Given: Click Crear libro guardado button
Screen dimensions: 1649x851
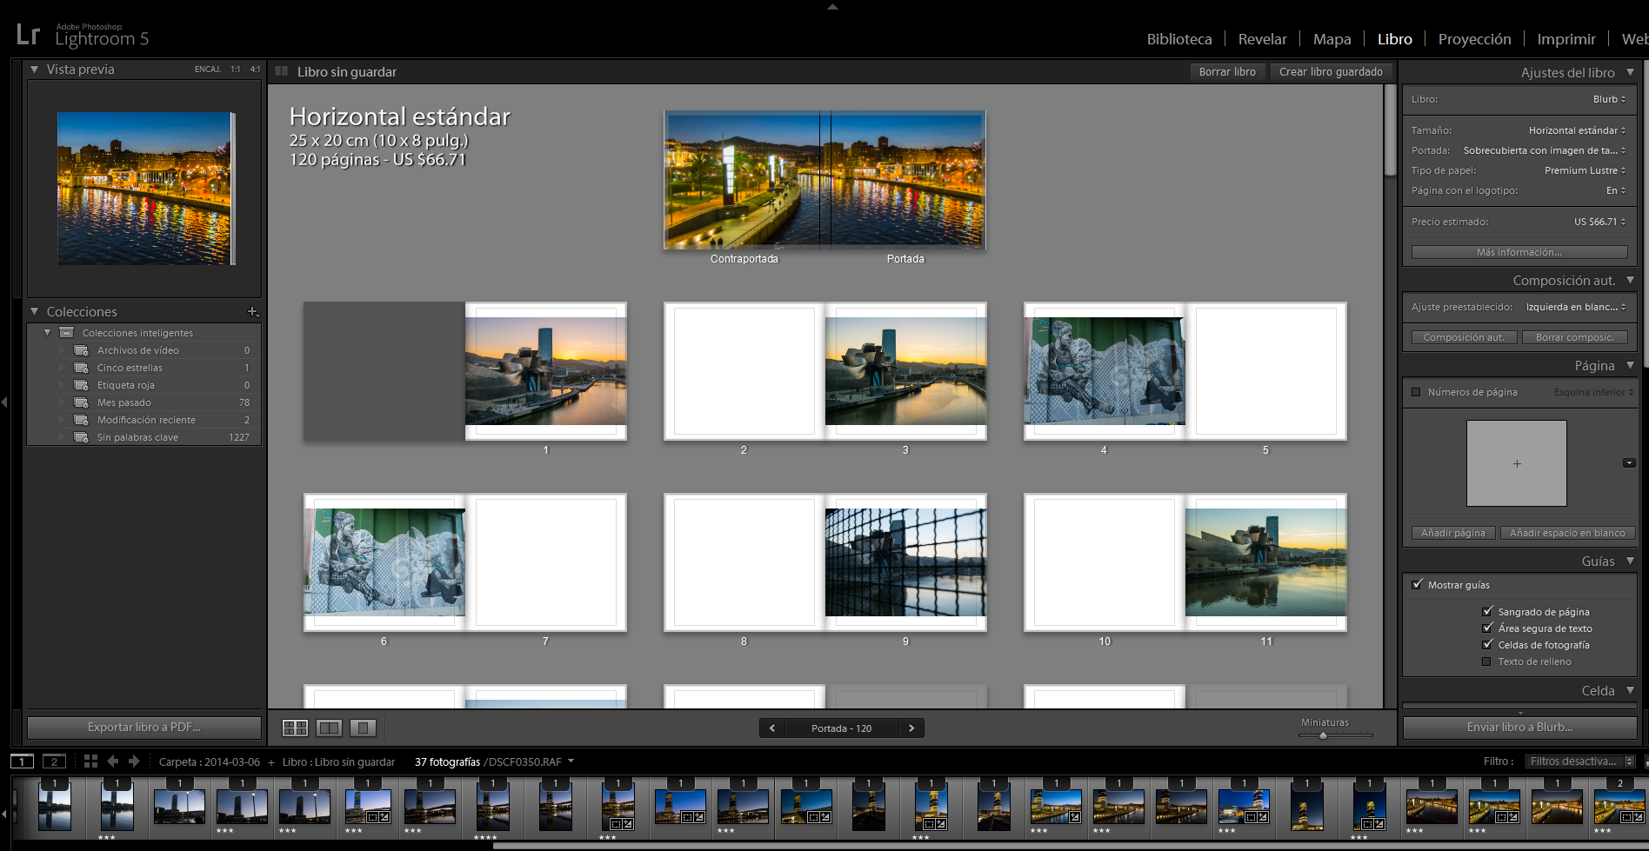Looking at the screenshot, I should [1330, 71].
